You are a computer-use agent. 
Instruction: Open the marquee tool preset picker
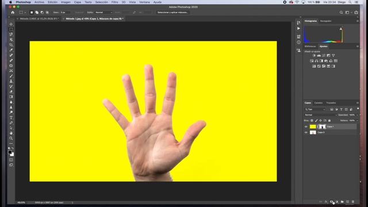pyautogui.click(x=22, y=13)
